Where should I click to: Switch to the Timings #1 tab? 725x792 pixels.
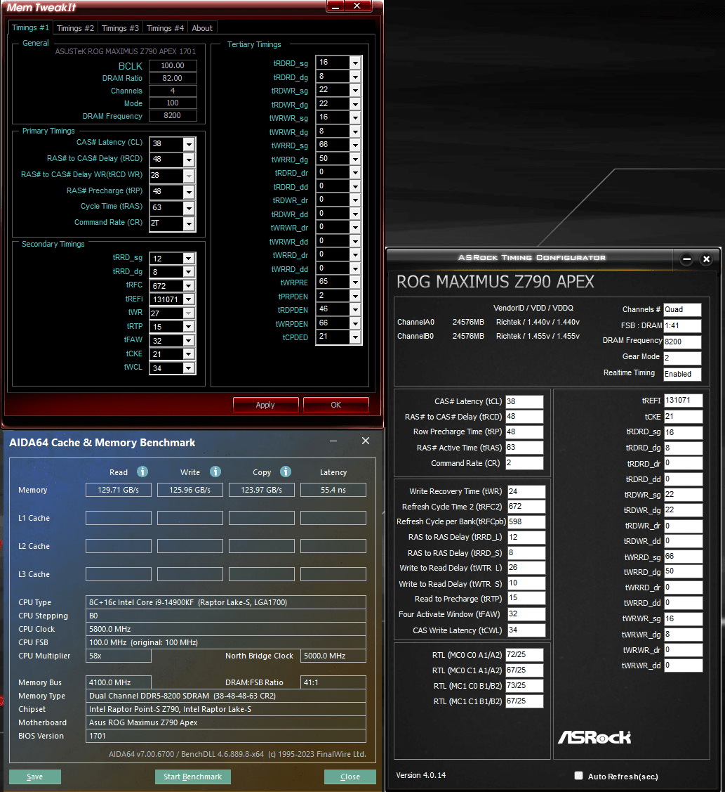[x=30, y=28]
